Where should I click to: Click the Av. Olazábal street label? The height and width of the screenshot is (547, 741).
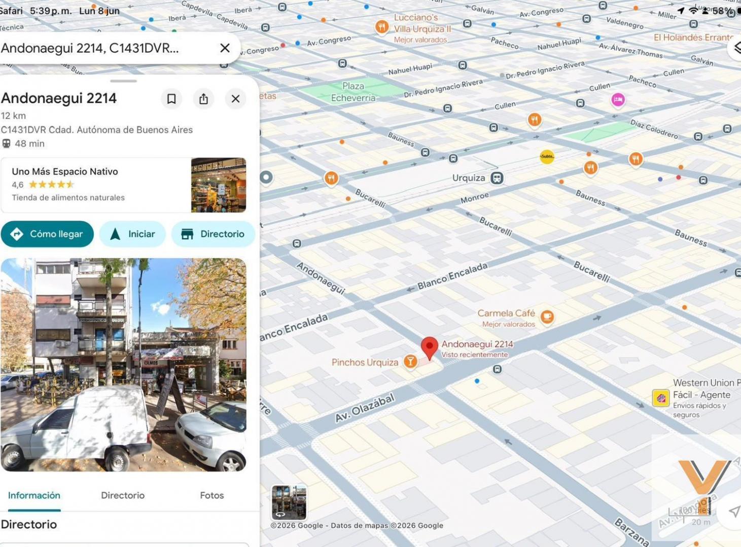click(365, 408)
